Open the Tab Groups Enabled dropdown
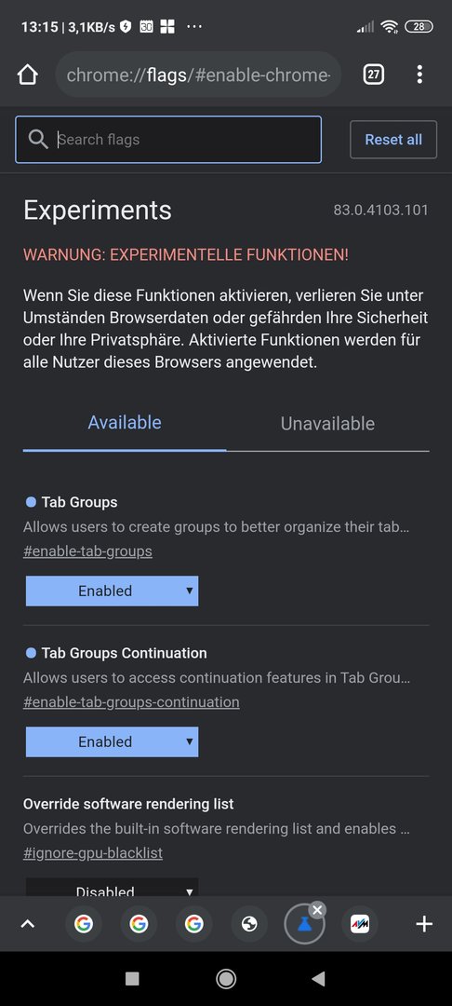 point(112,591)
